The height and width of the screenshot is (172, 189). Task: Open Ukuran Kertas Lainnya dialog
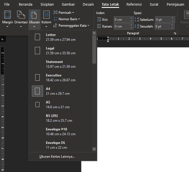pos(63,157)
